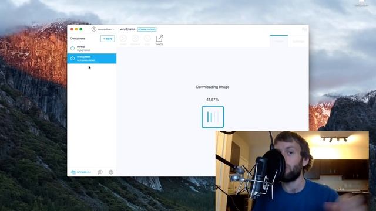The image size is (376, 211).
Task: Click the webcam video overlay thumbnail
Action: 293,171
